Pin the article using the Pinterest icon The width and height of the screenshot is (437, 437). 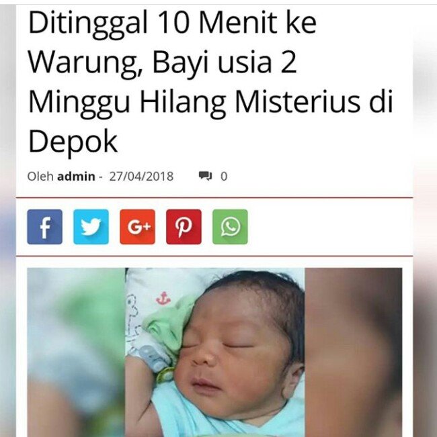184,227
